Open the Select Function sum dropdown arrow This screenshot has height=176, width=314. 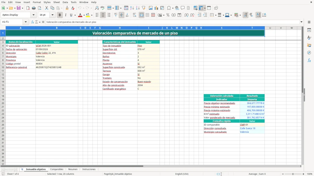tap(40, 22)
